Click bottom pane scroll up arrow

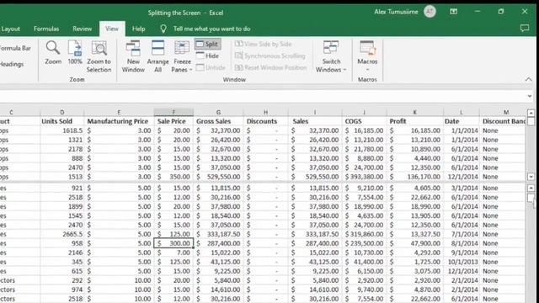(x=531, y=188)
